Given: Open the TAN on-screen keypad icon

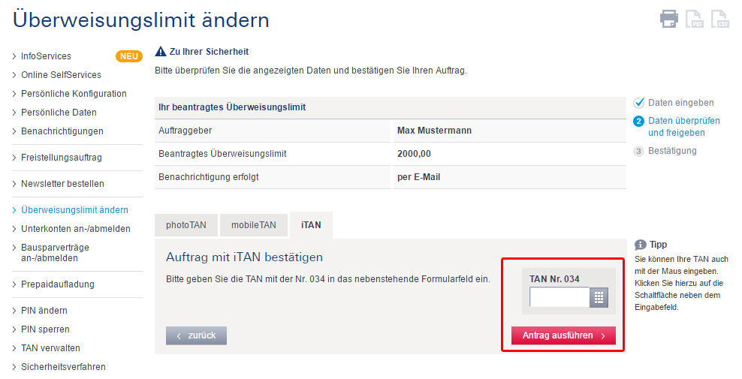Looking at the screenshot, I should coord(599,297).
